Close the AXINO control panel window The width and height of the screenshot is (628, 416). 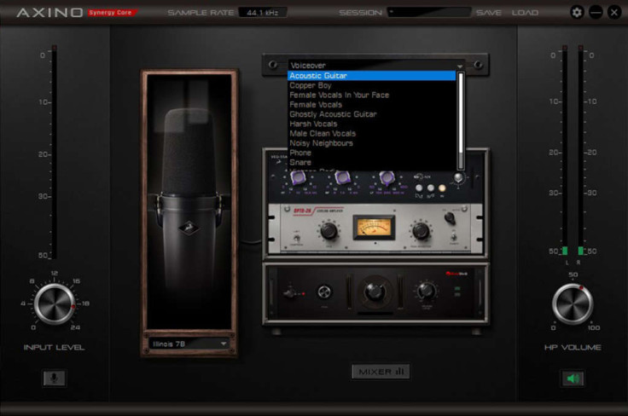tap(614, 13)
